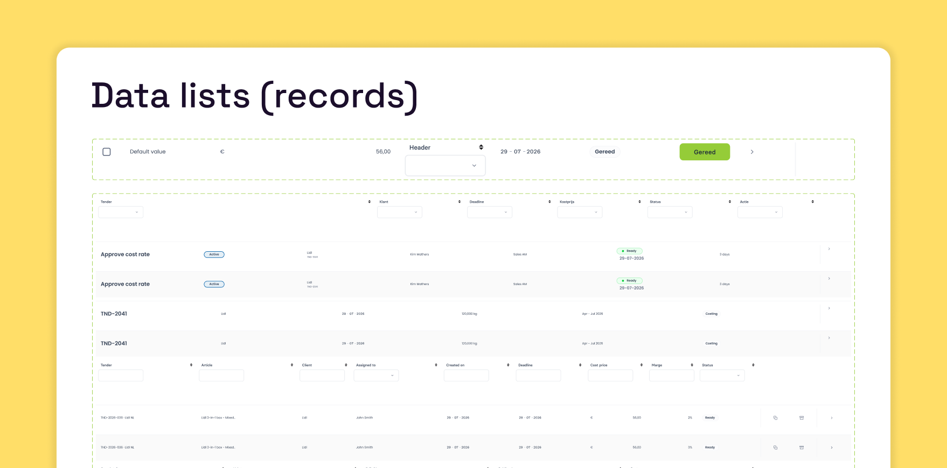Sort by the Actie column arrows
Screen dimensions: 947x468
point(812,202)
